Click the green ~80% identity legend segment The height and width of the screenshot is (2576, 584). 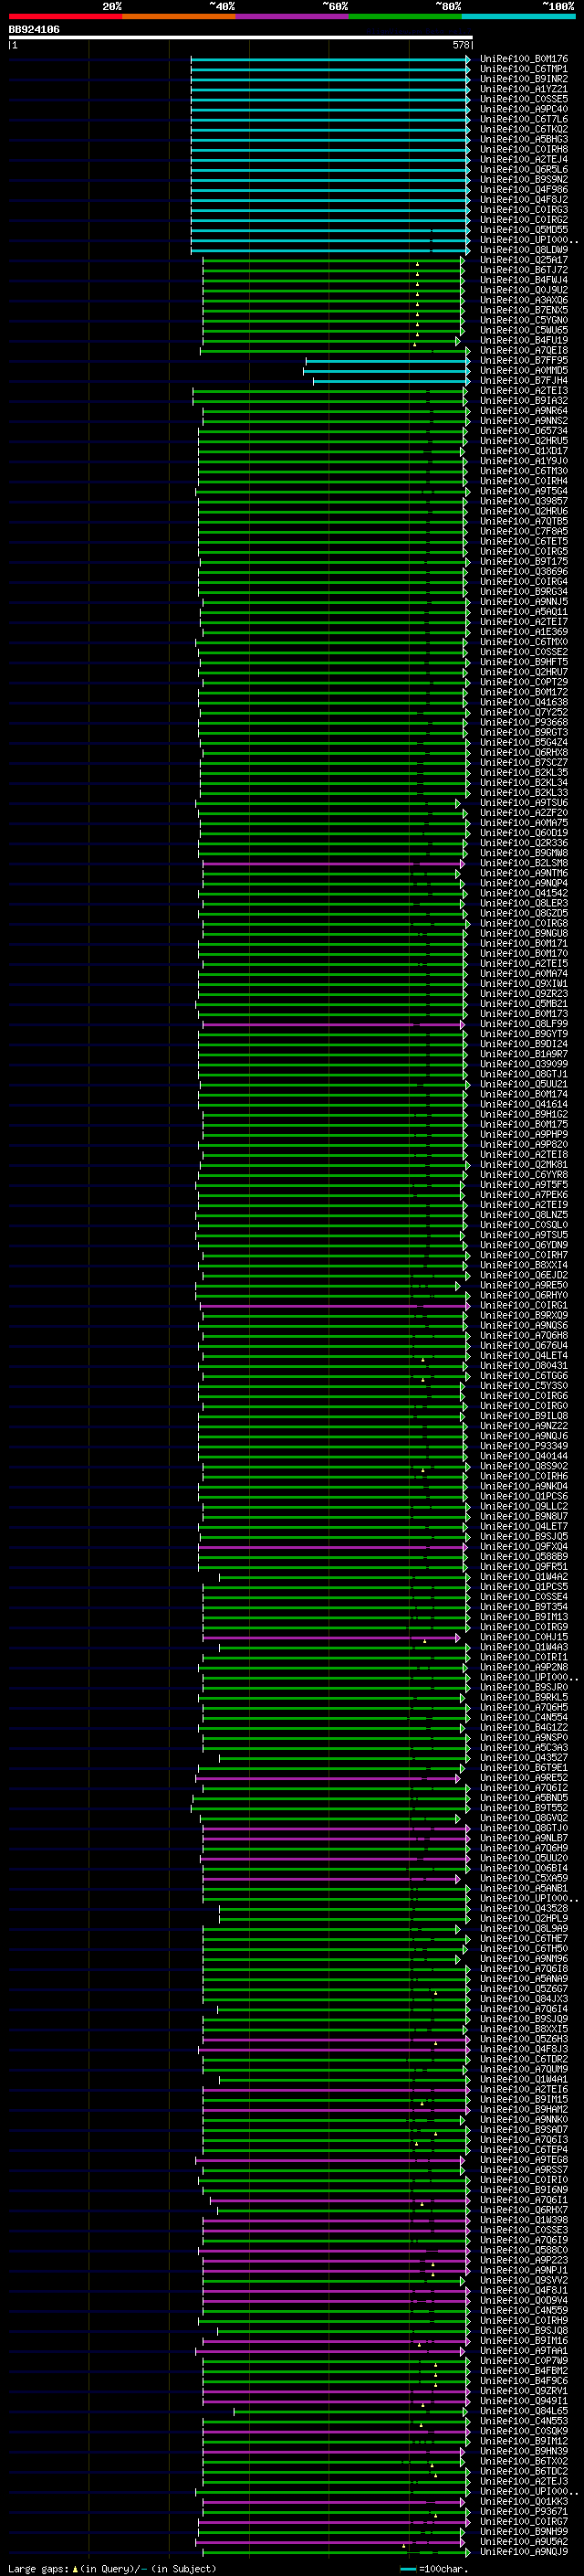405,16
